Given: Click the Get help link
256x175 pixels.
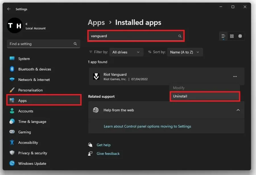Looking at the screenshot, I should pos(104,145).
